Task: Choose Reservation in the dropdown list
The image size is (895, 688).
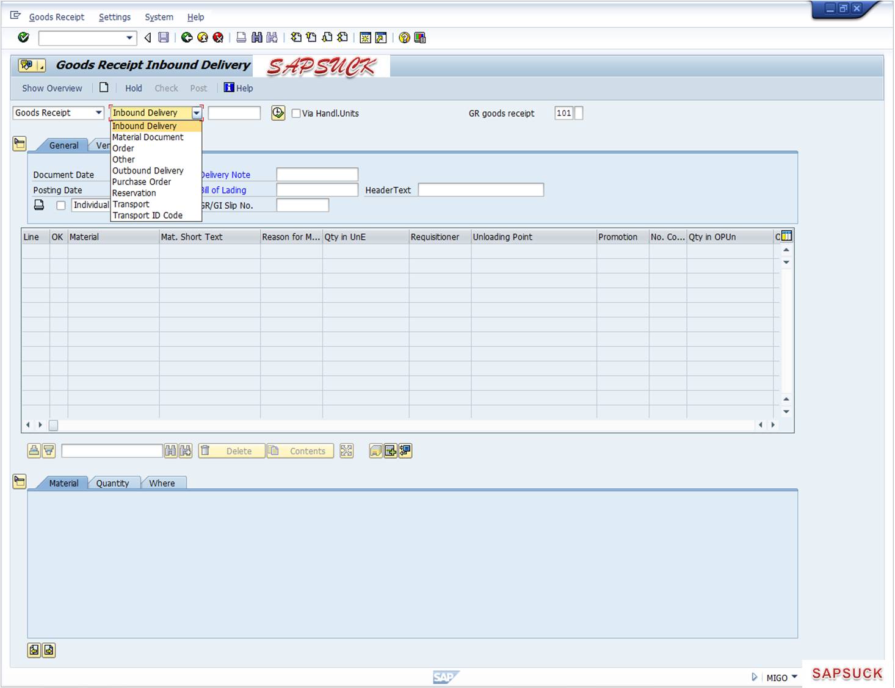Action: 134,193
